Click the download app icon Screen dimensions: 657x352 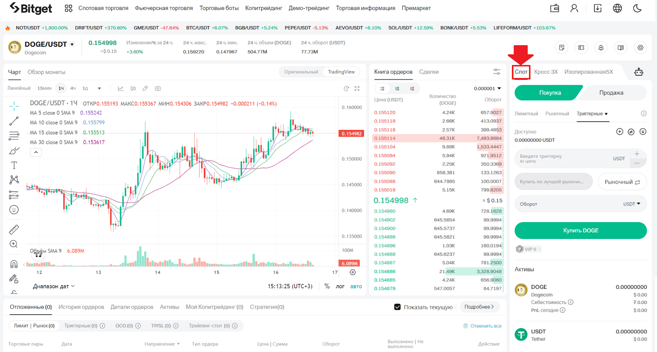pos(597,8)
